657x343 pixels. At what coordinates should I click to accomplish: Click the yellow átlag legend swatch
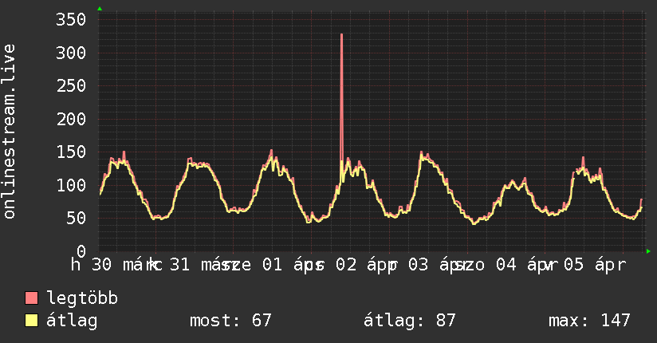(x=31, y=321)
